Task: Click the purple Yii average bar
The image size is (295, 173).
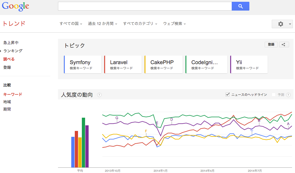Action: tap(87, 146)
